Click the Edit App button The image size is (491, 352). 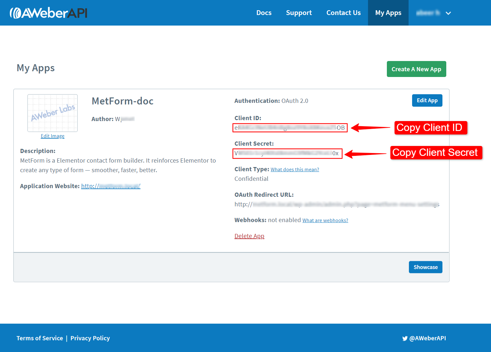coord(427,100)
